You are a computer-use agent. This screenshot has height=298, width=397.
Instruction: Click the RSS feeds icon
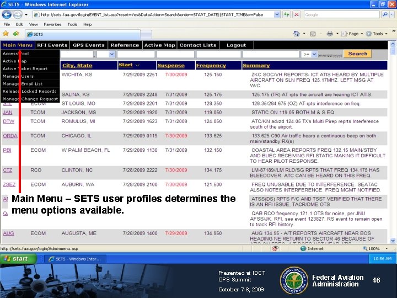pyautogui.click(x=313, y=34)
